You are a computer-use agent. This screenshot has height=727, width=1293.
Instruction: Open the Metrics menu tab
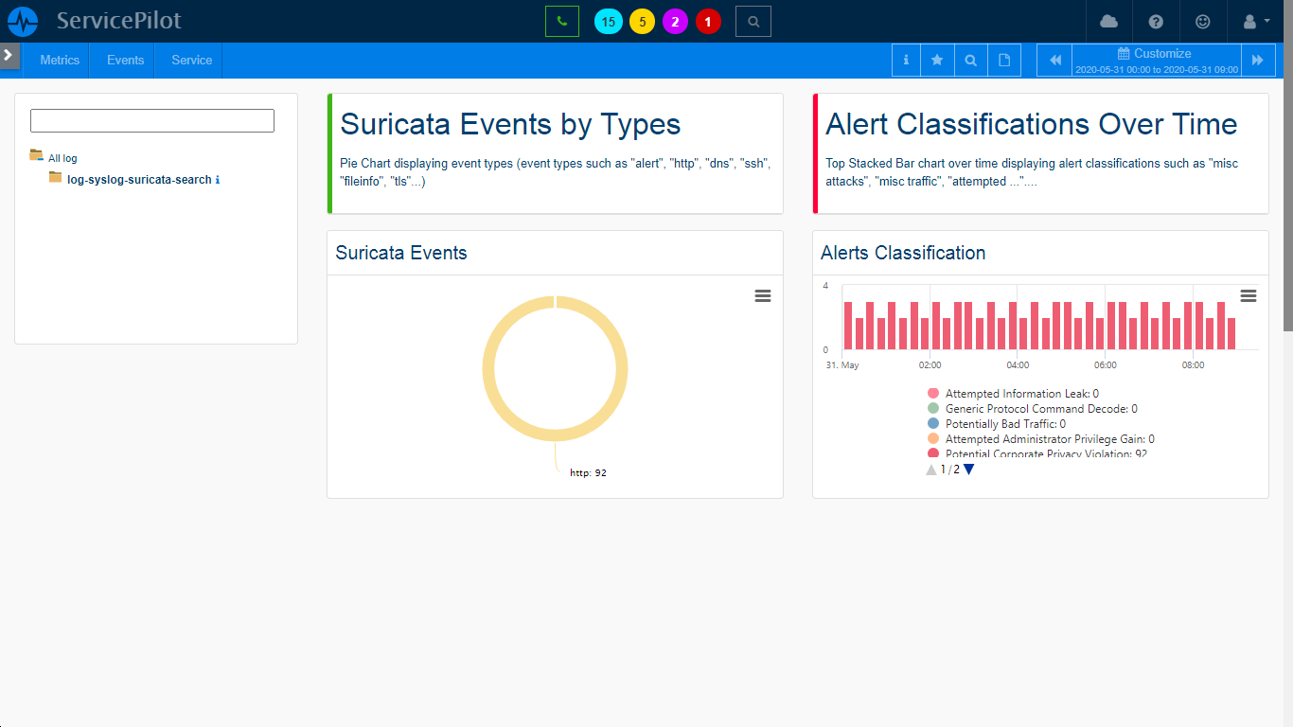[x=60, y=60]
